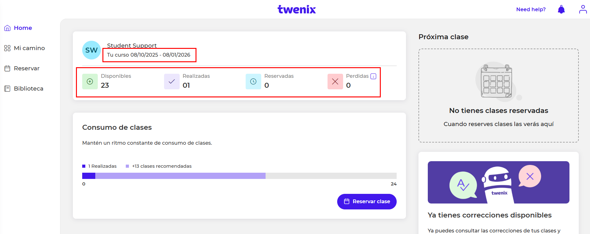Go to Home in sidebar
The height and width of the screenshot is (234, 590).
pyautogui.click(x=23, y=28)
